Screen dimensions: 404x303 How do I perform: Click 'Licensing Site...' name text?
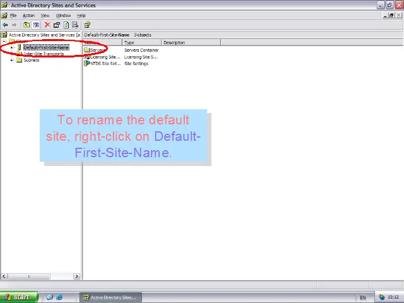click(105, 57)
